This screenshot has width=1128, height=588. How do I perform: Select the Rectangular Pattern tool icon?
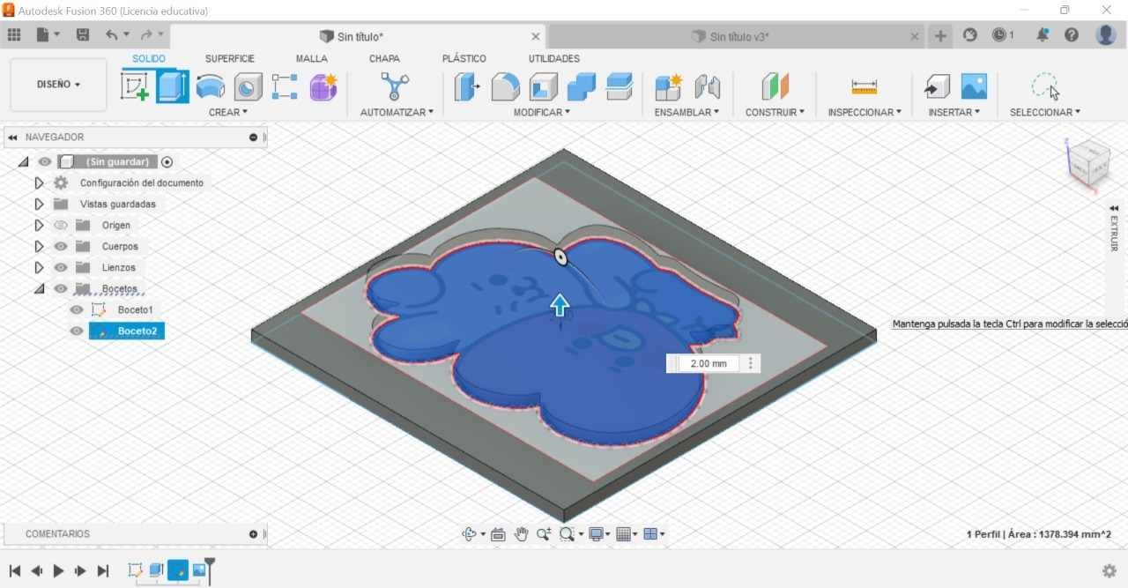(x=285, y=86)
